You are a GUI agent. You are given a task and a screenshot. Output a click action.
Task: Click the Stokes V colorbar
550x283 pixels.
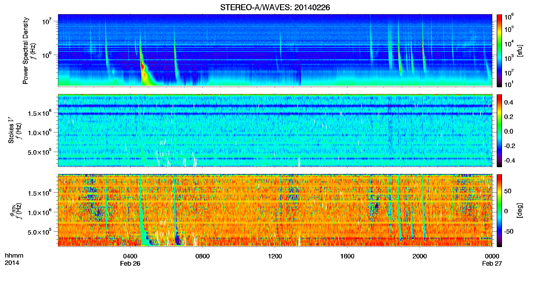(x=499, y=130)
